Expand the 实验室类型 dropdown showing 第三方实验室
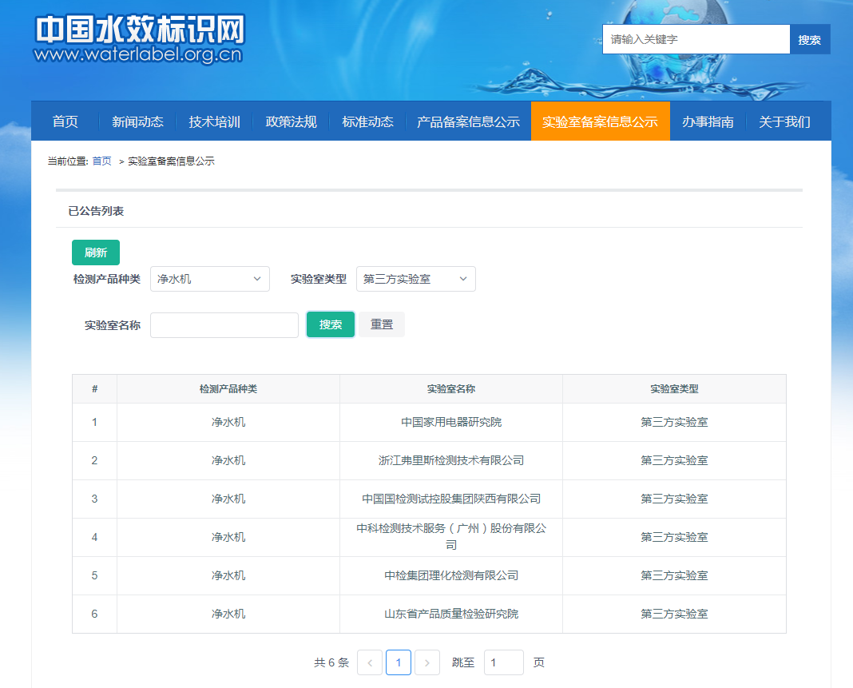The width and height of the screenshot is (853, 688). click(x=415, y=279)
